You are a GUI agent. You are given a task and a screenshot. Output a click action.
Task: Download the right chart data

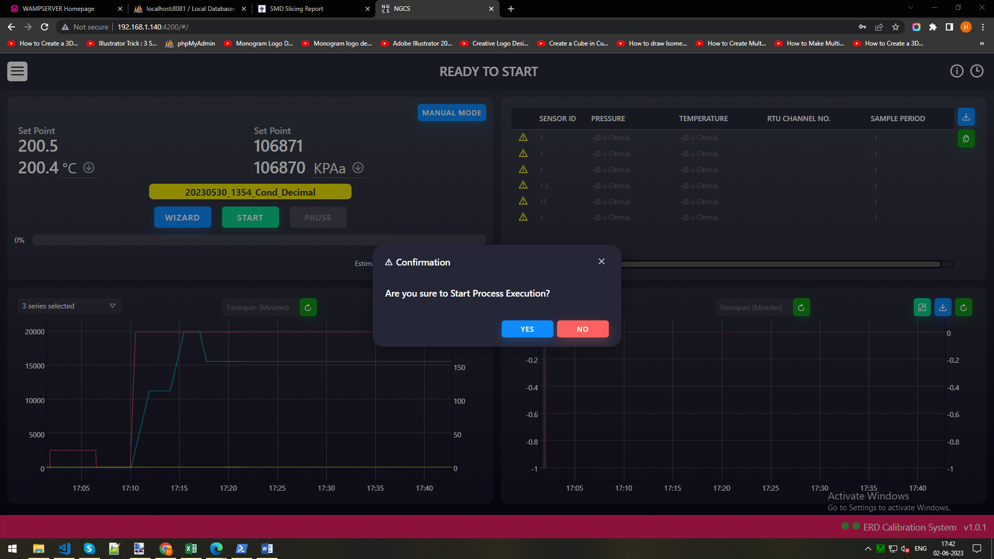coord(943,307)
